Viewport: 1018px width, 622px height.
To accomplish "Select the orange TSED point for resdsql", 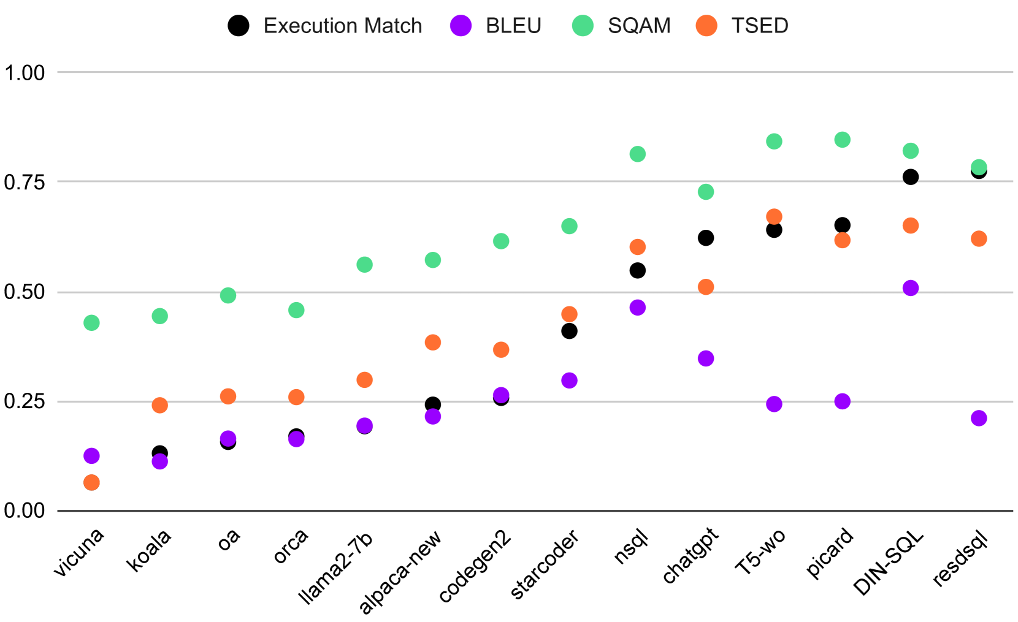I will click(x=979, y=238).
